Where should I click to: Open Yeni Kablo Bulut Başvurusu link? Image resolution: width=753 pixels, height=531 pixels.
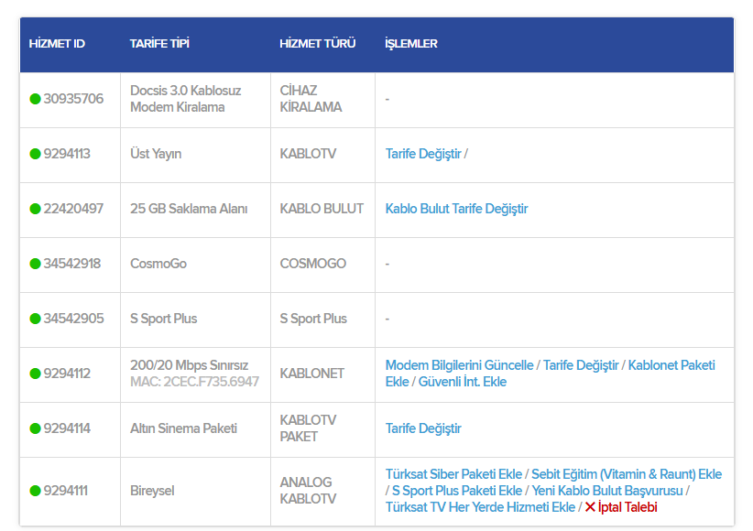[607, 491]
